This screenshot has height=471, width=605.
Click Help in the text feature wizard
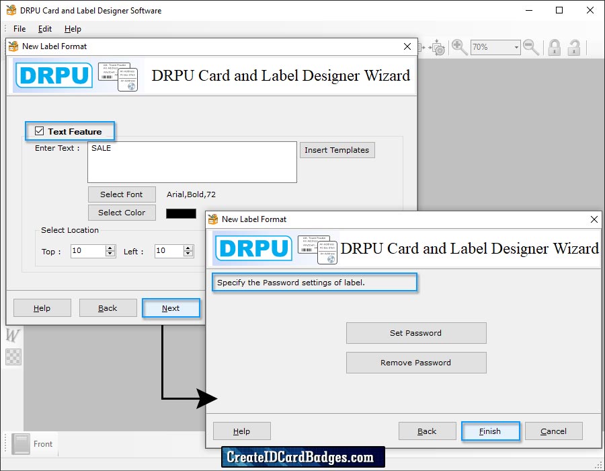click(x=42, y=308)
